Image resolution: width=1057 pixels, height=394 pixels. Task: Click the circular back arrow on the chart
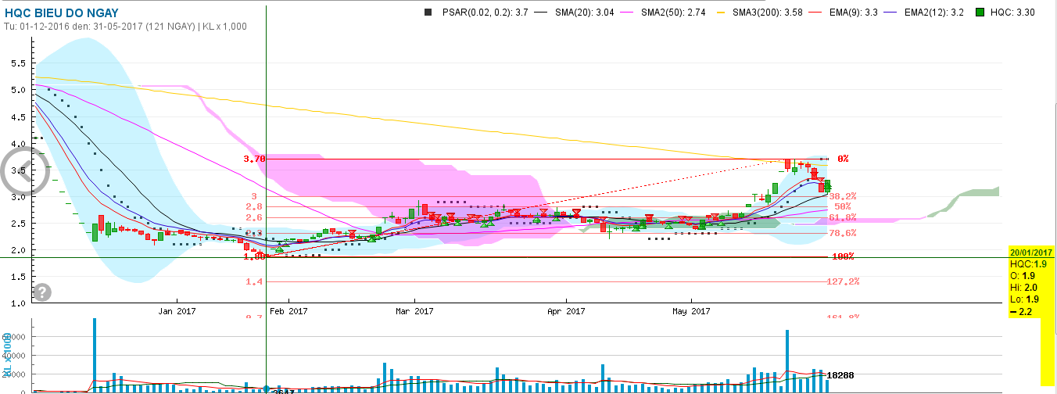25,171
